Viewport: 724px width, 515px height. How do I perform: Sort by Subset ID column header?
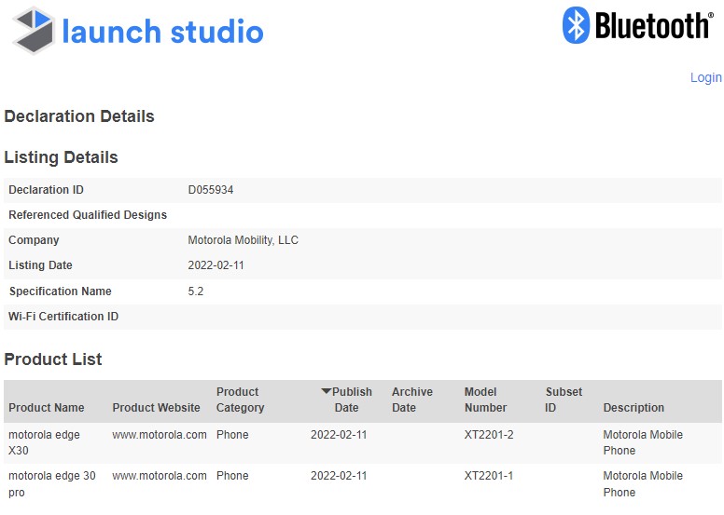tap(564, 400)
